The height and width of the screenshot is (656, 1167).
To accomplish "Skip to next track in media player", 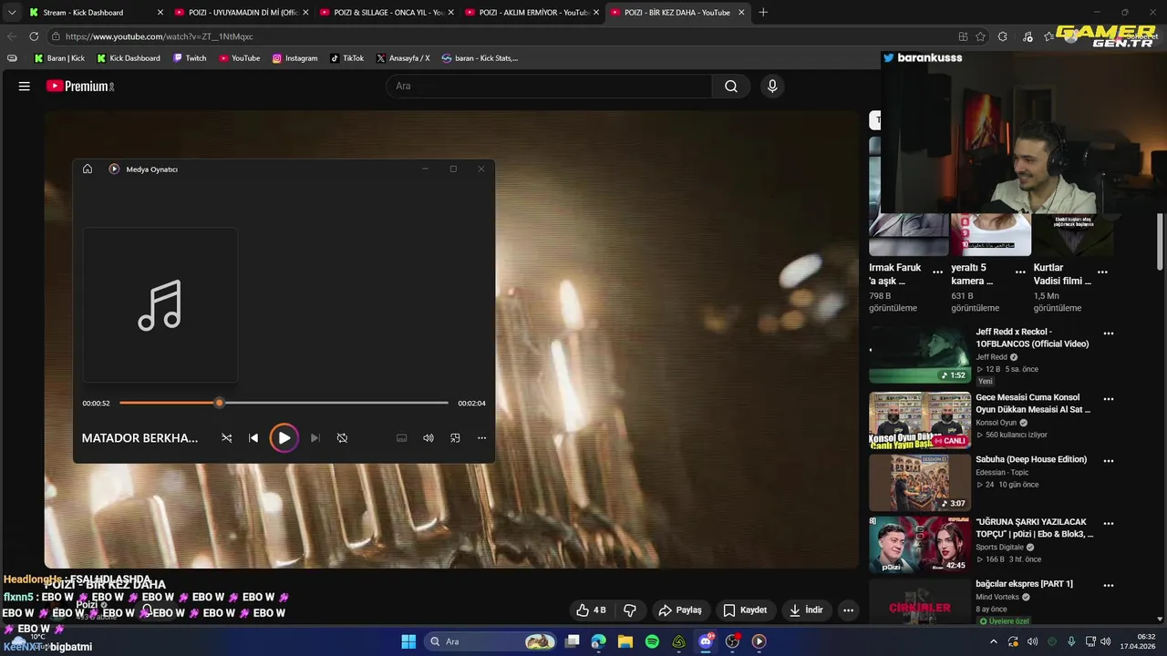I will pyautogui.click(x=315, y=438).
